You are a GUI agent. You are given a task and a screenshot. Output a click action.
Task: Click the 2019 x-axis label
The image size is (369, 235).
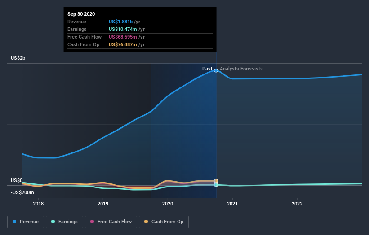[x=103, y=204]
